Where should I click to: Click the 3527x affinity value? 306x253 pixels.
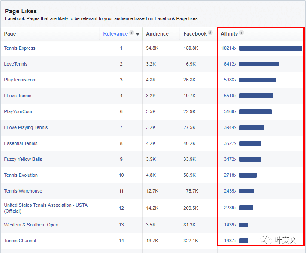pos(230,144)
